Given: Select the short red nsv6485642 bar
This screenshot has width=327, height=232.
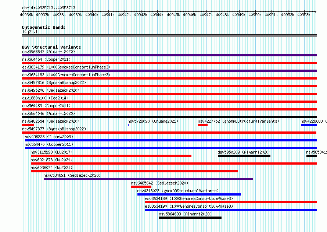Looking at the screenshot, I should tap(141, 187).
